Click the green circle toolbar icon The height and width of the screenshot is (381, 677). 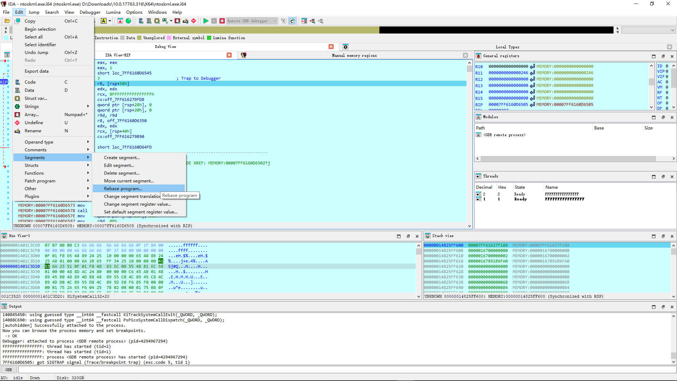click(x=128, y=21)
